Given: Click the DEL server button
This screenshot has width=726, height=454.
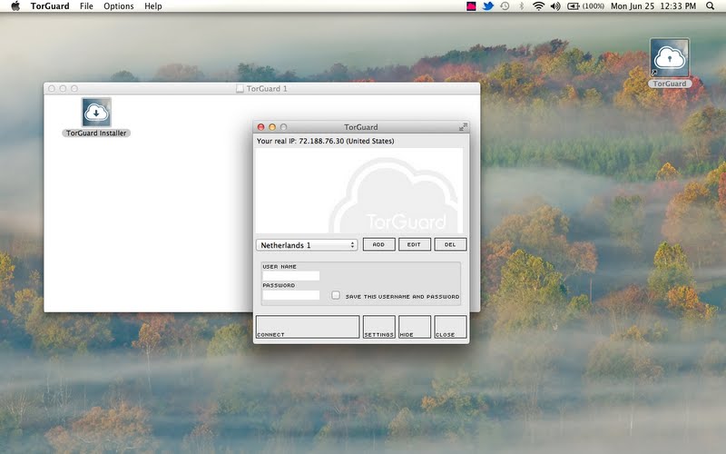Looking at the screenshot, I should (x=450, y=244).
